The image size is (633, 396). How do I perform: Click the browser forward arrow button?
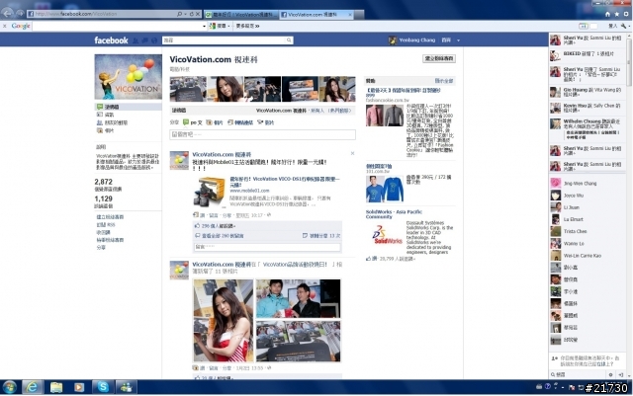(20, 14)
